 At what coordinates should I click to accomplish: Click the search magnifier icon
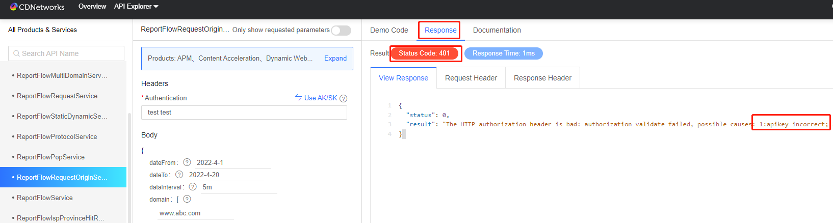[x=17, y=53]
